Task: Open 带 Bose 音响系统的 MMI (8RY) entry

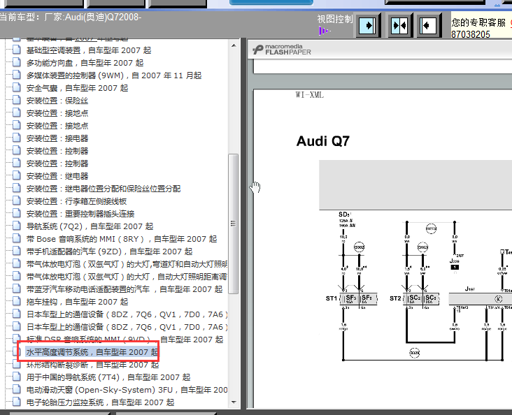Action: tap(122, 239)
